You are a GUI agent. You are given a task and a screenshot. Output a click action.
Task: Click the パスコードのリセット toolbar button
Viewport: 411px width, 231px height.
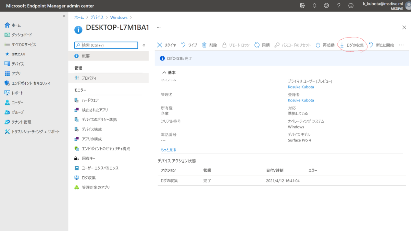click(x=292, y=45)
